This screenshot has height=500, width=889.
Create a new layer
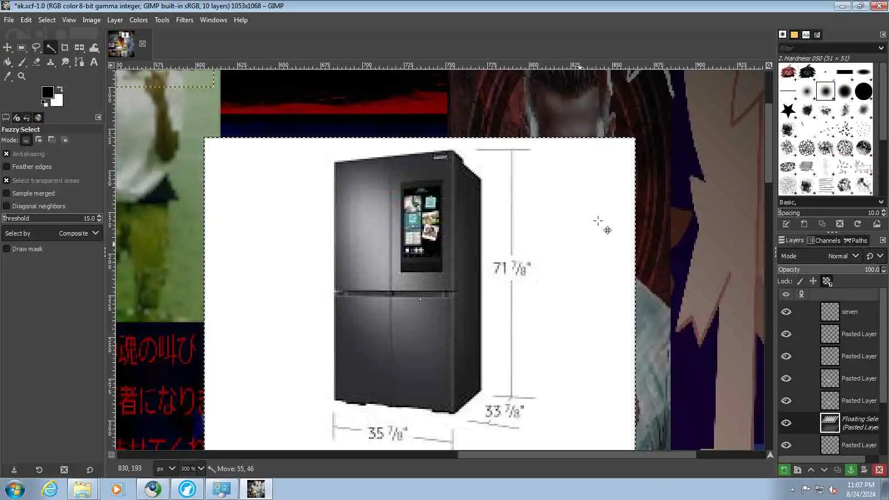784,470
